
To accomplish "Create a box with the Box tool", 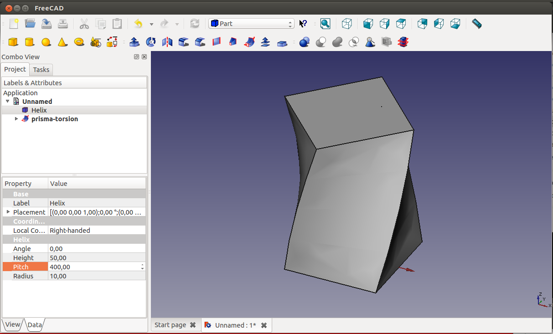I will [x=13, y=42].
